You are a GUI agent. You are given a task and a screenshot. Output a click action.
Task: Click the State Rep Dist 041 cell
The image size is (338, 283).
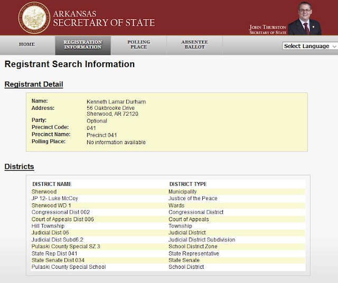54,253
